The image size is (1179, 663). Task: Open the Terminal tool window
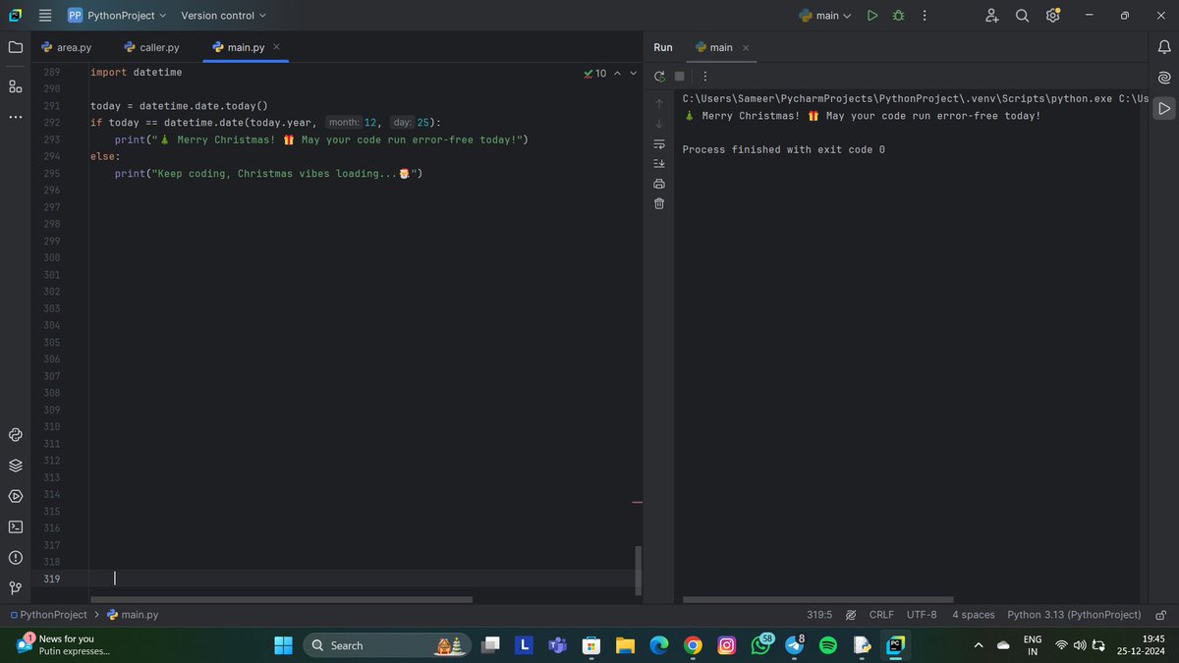coord(15,526)
